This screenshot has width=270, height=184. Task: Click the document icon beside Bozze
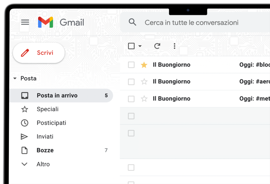[x=24, y=150]
